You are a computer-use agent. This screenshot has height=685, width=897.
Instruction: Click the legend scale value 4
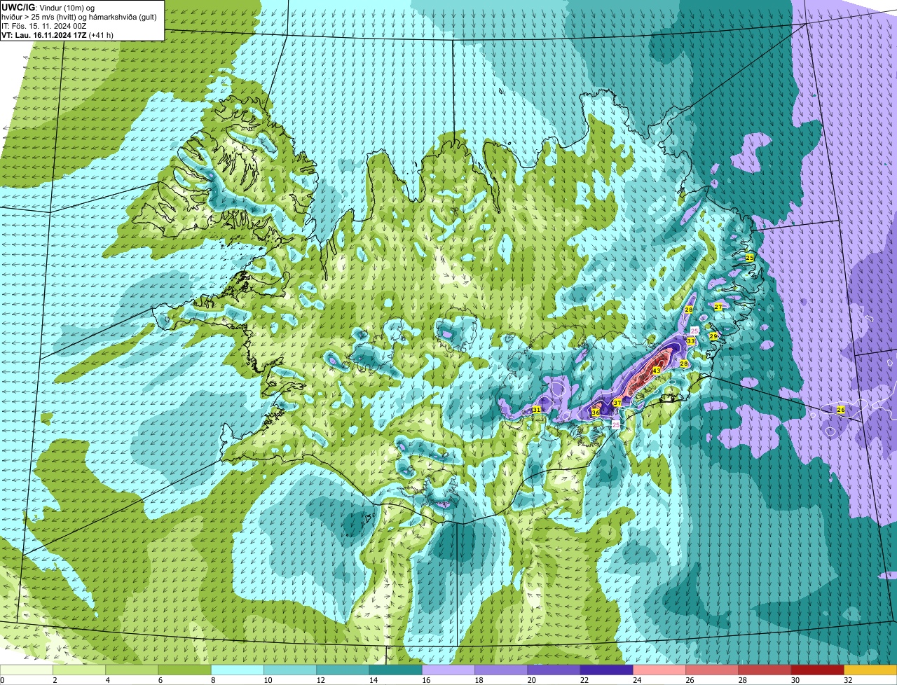pyautogui.click(x=107, y=680)
